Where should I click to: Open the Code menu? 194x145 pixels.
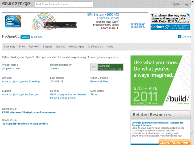110,47
